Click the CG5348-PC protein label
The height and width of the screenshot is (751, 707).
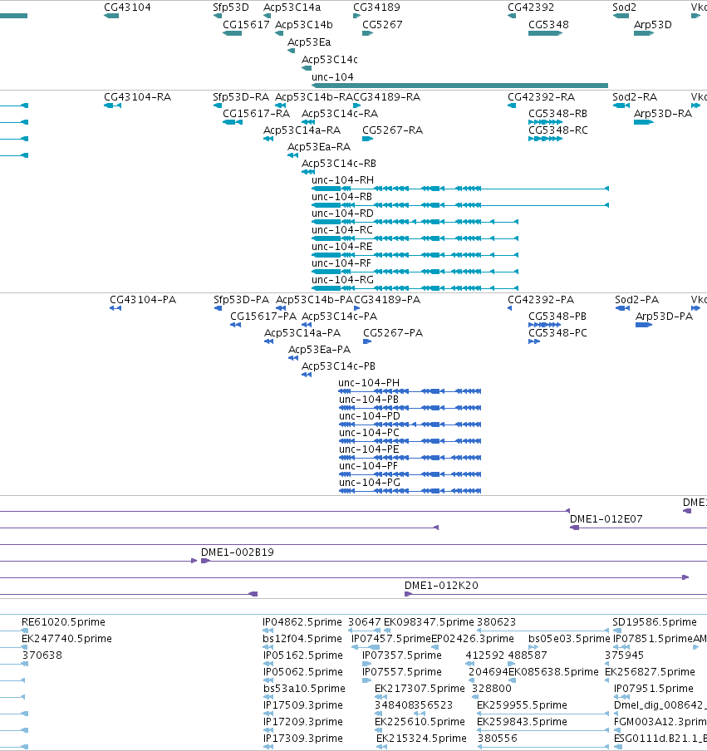[x=557, y=333]
